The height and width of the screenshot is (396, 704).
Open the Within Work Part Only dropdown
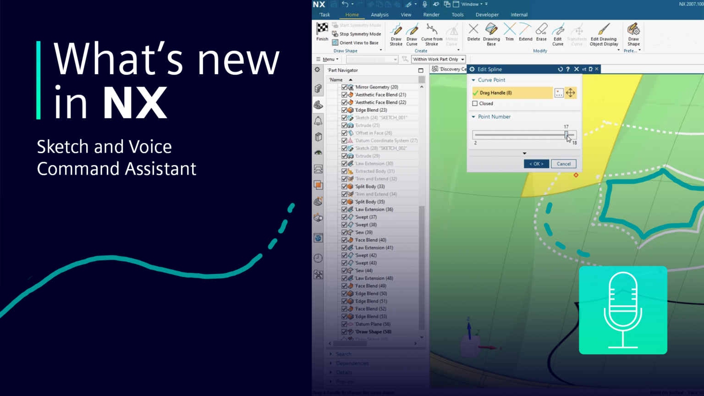463,59
